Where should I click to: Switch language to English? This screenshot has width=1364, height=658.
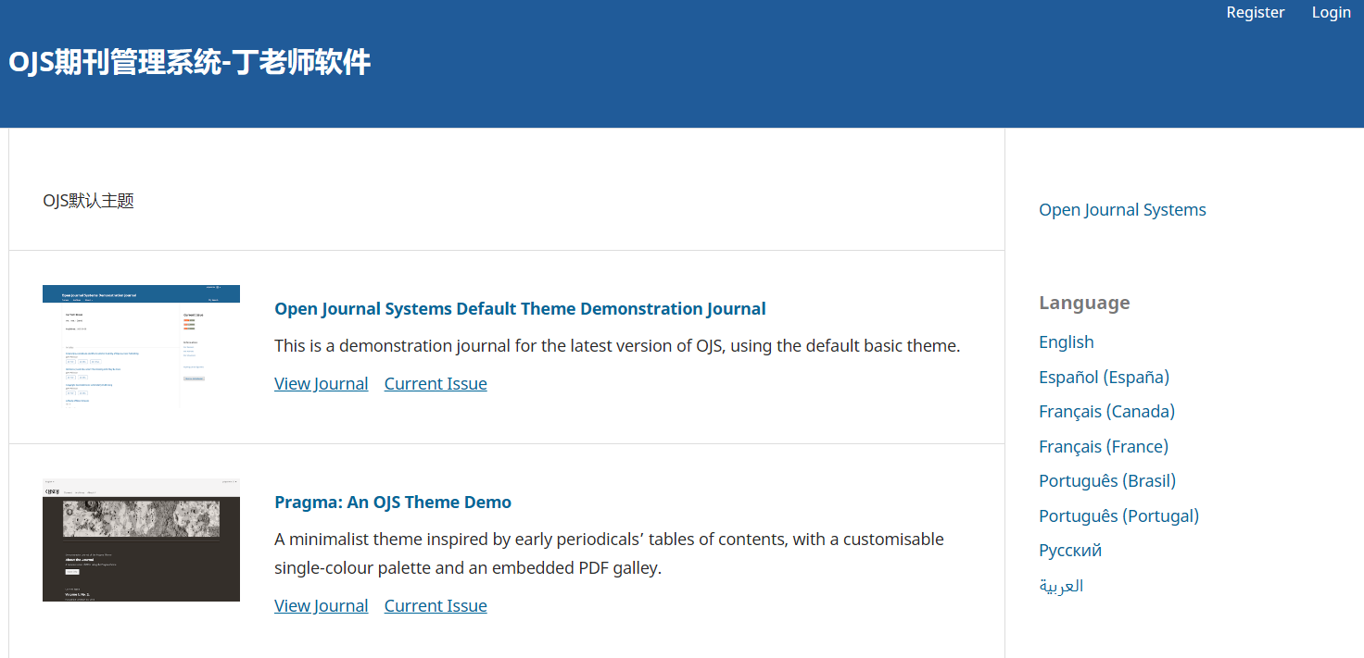(1066, 342)
